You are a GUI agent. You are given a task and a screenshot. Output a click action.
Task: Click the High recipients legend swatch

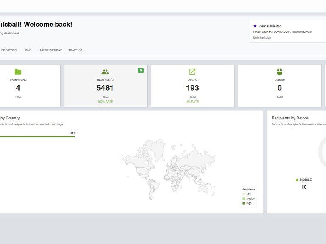244,203
